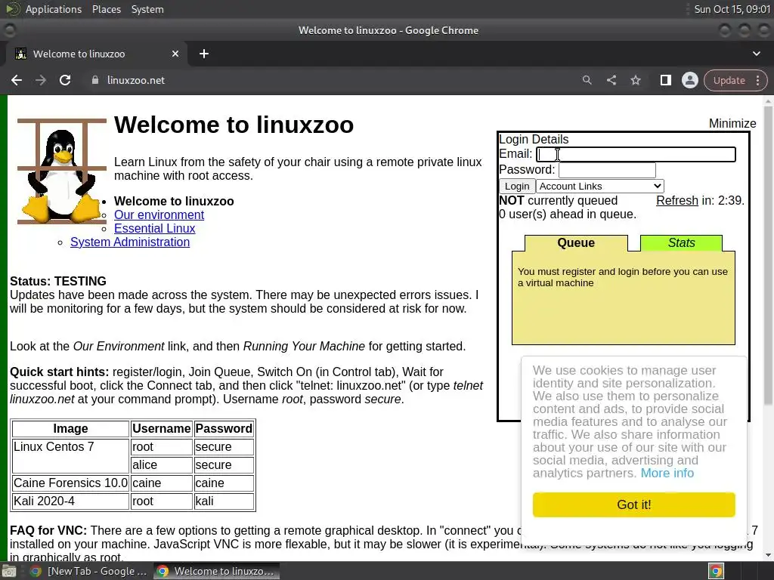The image size is (774, 580).
Task: Click the browser forward arrow
Action: click(x=41, y=80)
